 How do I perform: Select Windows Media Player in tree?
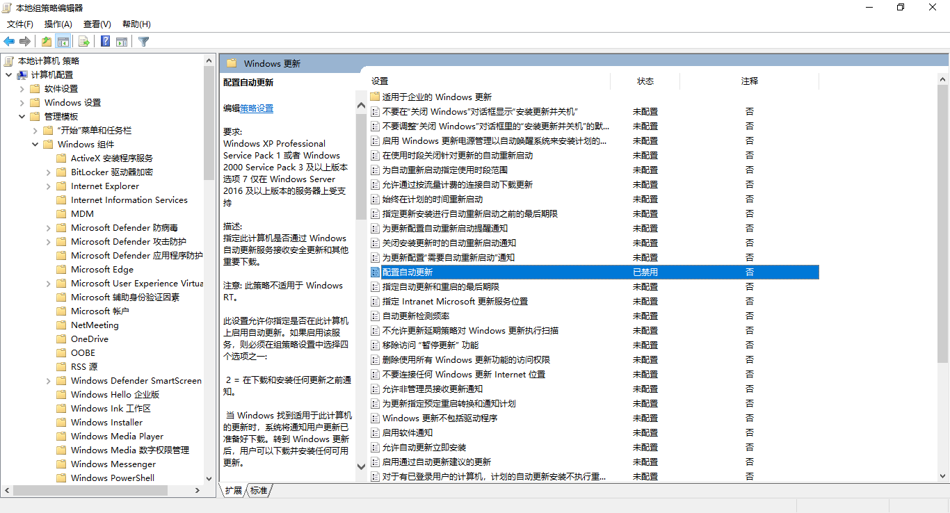pos(118,437)
